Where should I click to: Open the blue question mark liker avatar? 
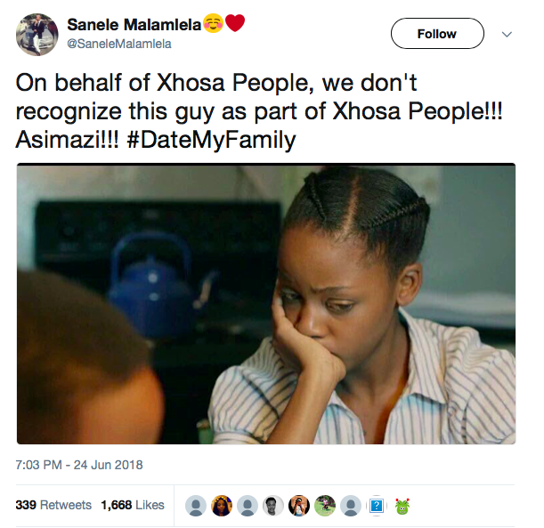(377, 506)
